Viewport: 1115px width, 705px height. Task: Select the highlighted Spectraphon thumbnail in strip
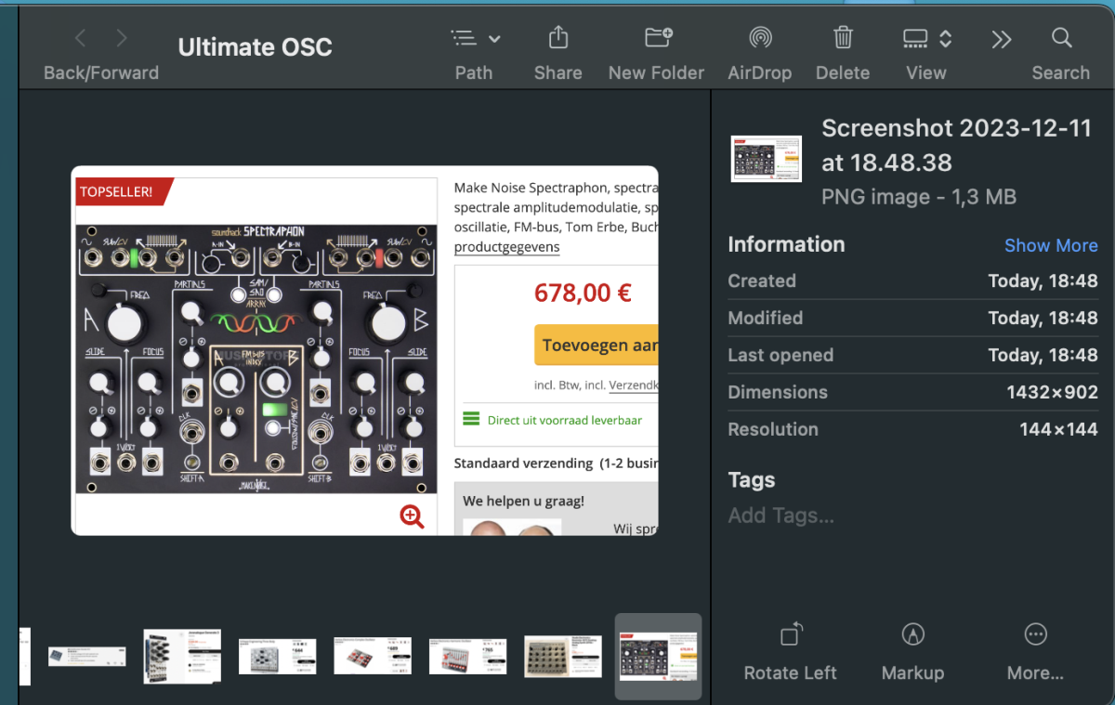pyautogui.click(x=658, y=656)
